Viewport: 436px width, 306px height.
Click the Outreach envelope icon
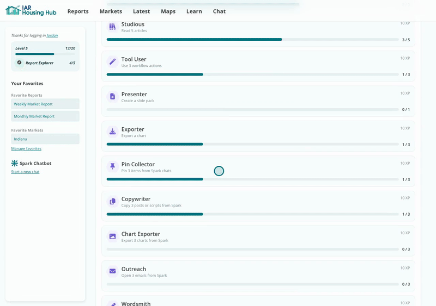pyautogui.click(x=112, y=271)
